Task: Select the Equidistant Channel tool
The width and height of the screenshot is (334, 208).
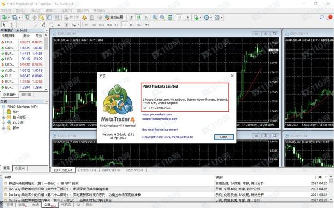Action: click(44, 25)
